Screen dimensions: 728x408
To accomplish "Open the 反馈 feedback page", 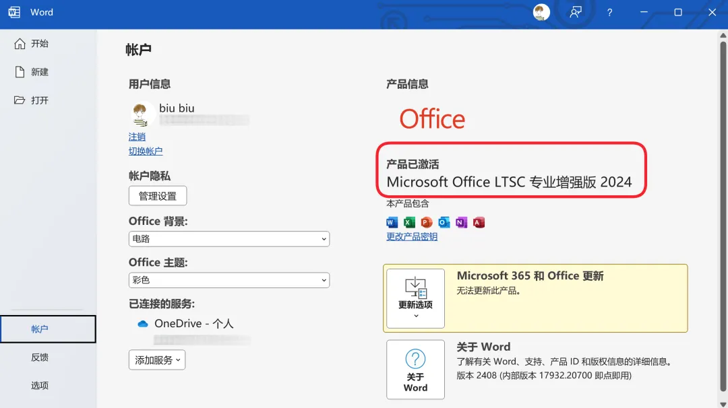I will [x=40, y=358].
